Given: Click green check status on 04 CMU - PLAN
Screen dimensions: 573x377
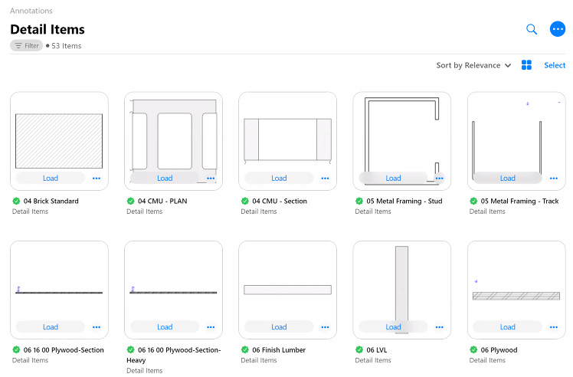Looking at the screenshot, I should point(130,202).
